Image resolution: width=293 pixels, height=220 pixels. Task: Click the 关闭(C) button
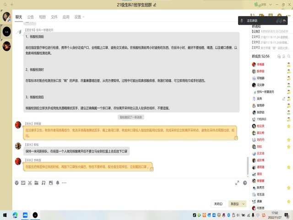[x=218, y=203]
